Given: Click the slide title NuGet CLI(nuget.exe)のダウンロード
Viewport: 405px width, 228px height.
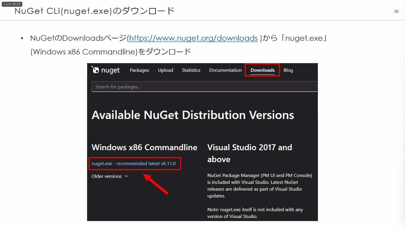Looking at the screenshot, I should (x=95, y=11).
